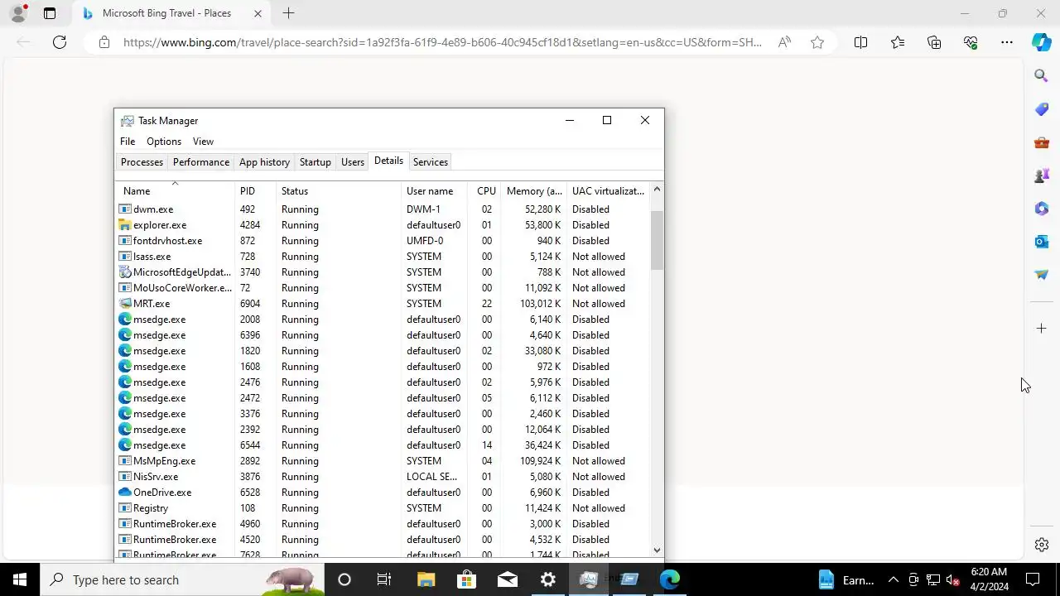Select OneDrive.exe process row

[383, 493]
